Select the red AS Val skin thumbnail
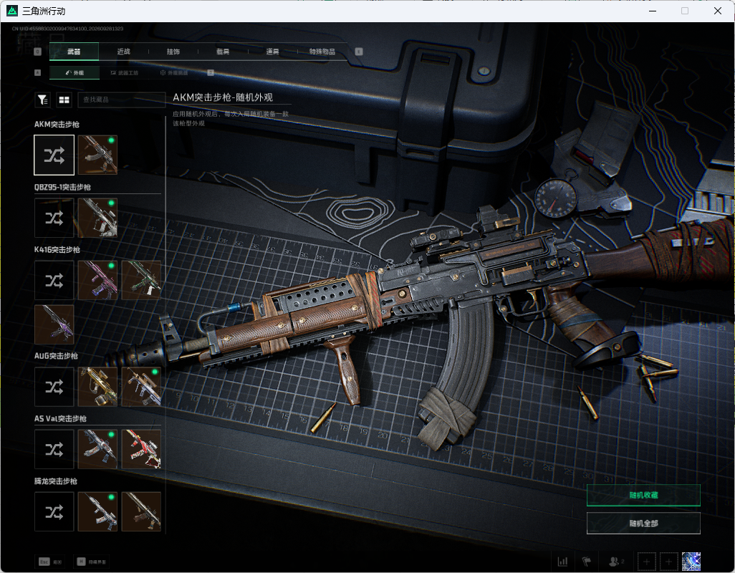 pyautogui.click(x=141, y=449)
